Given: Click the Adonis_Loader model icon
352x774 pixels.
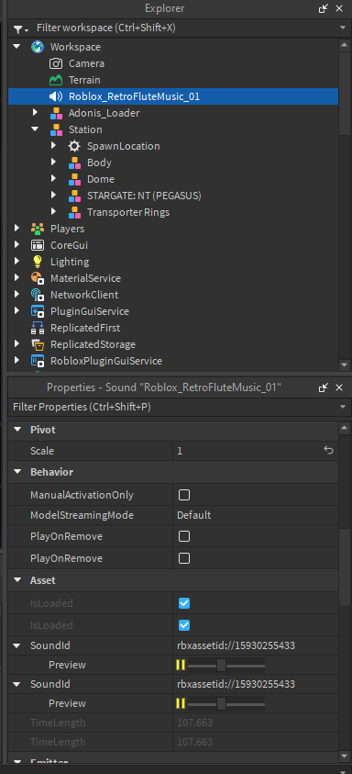Looking at the screenshot, I should coord(56,113).
